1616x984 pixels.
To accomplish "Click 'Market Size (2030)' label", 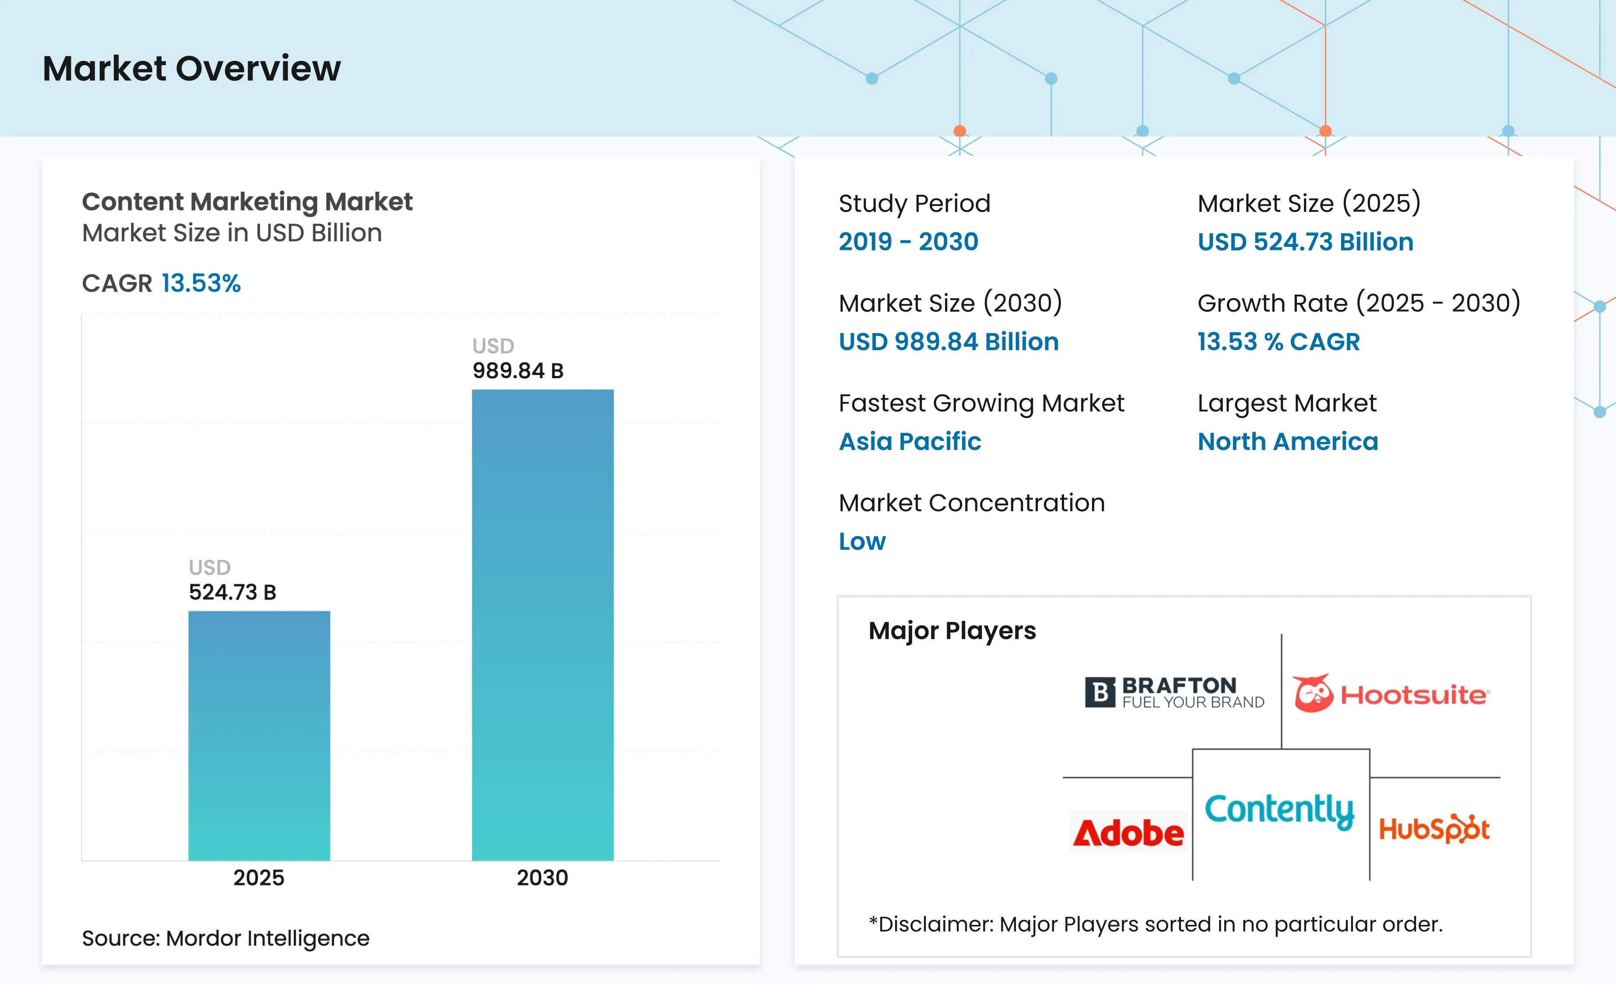I will point(950,303).
